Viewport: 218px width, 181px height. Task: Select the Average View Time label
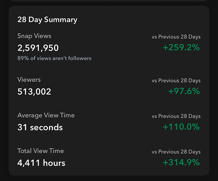point(46,115)
